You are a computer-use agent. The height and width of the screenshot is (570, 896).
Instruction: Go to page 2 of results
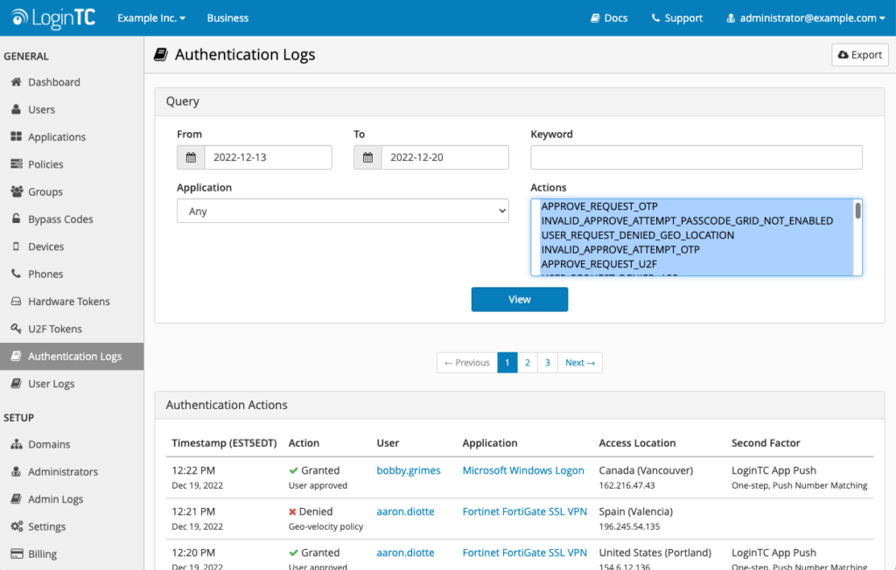click(x=528, y=363)
